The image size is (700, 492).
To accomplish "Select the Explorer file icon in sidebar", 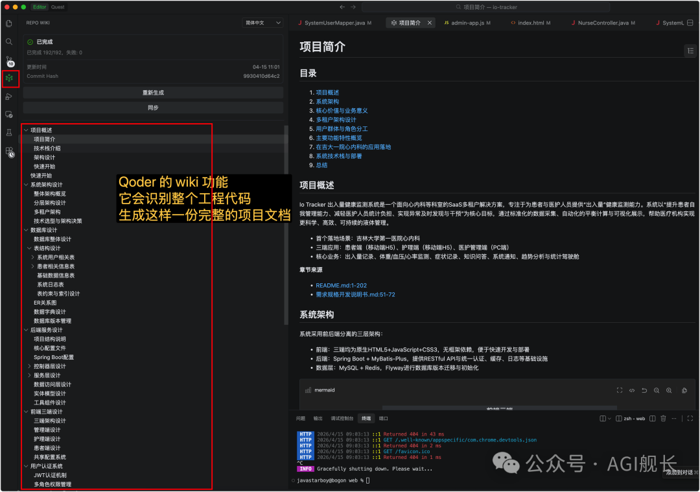I will pyautogui.click(x=10, y=22).
